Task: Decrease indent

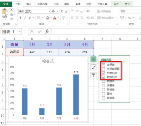Action: pyautogui.click(x=88, y=18)
